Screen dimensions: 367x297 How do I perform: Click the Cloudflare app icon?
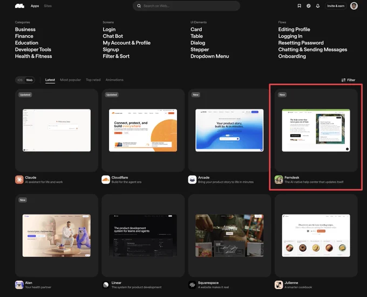tap(106, 179)
